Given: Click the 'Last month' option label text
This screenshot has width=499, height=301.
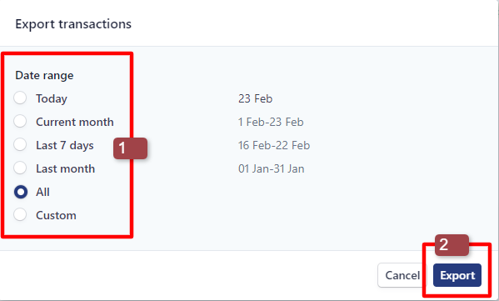Looking at the screenshot, I should click(x=65, y=168).
